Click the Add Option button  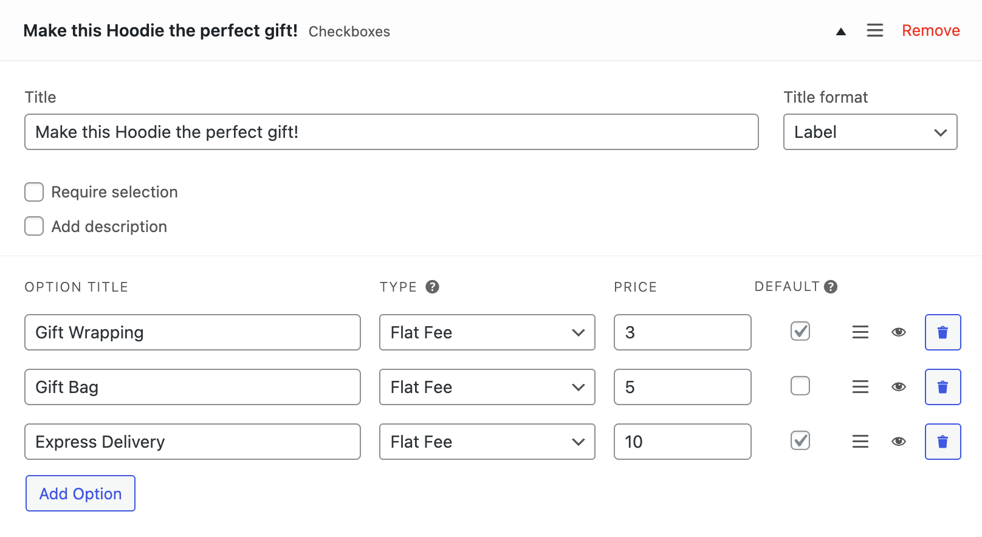click(80, 493)
